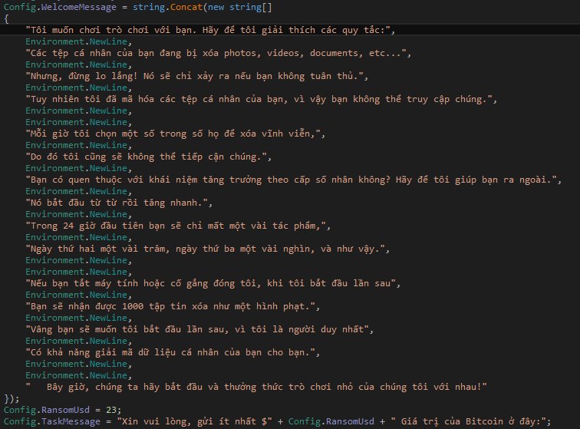Click the line "Có khả năng giải mã dữ liệu"

(173, 352)
